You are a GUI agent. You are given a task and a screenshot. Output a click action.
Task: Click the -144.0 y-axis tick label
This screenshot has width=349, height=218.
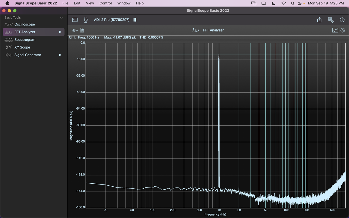[80, 191]
